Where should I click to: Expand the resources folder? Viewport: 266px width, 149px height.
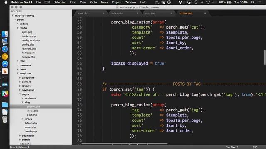[17, 65]
